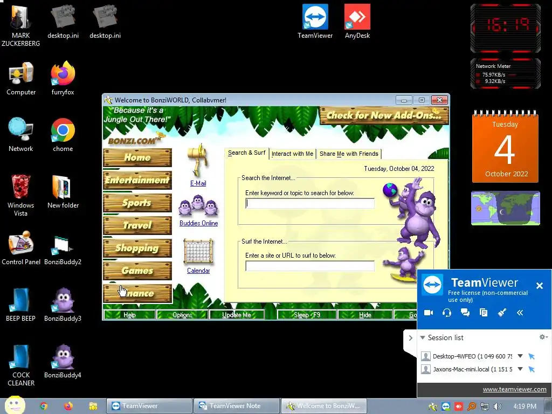The image size is (552, 414).
Task: Open the Control Panel desktop icon
Action: (x=21, y=248)
